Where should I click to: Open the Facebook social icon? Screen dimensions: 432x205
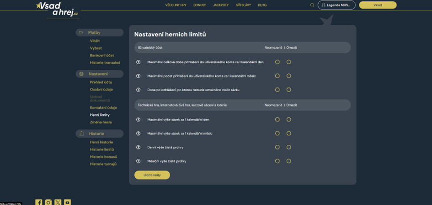pyautogui.click(x=39, y=203)
